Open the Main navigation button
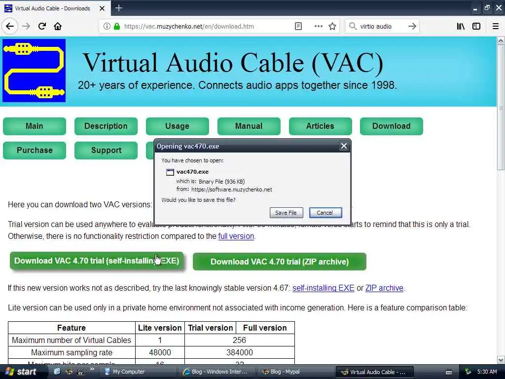This screenshot has height=379, width=505. (35, 126)
